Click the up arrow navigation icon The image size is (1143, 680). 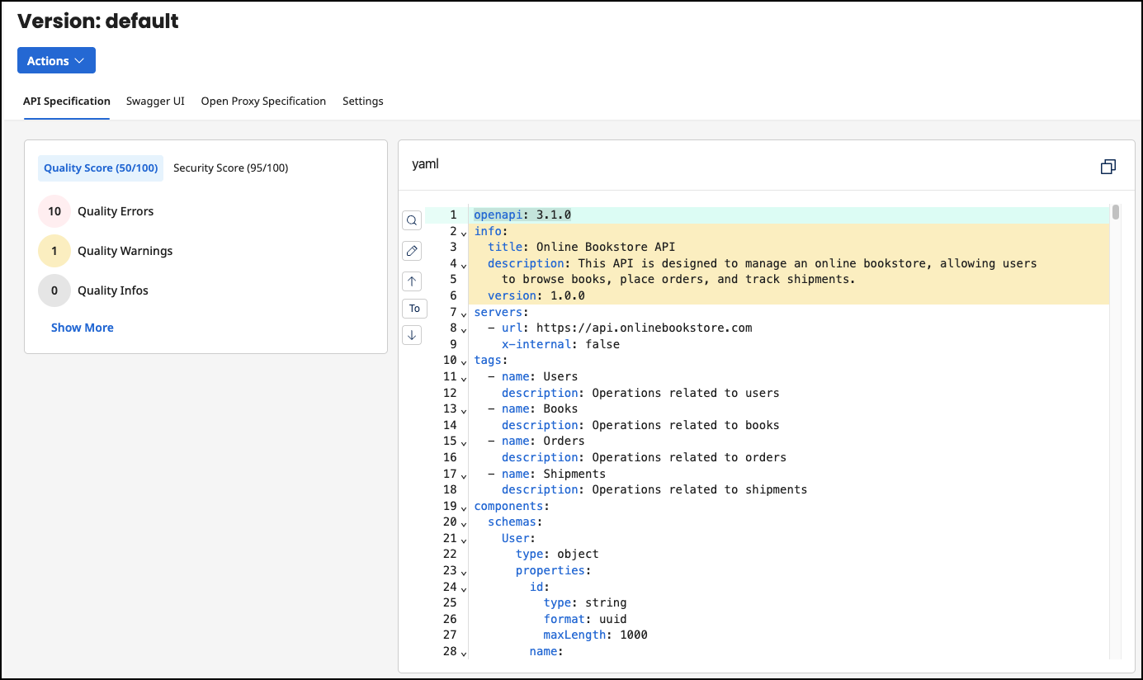pos(412,281)
